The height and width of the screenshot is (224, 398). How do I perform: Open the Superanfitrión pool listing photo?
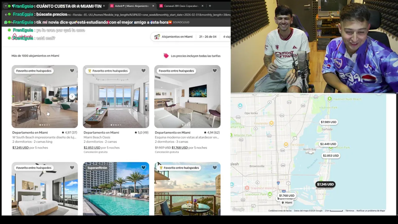pyautogui.click(x=116, y=189)
